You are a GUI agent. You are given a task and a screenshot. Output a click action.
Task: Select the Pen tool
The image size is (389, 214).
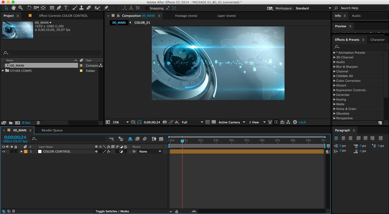coord(59,8)
